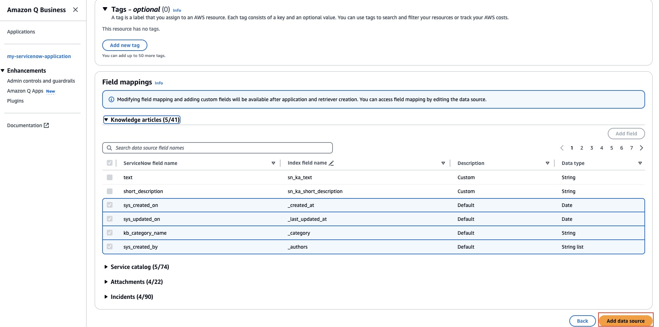This screenshot has height=327, width=659.
Task: Click the search magnifier icon in field search
Action: click(109, 148)
